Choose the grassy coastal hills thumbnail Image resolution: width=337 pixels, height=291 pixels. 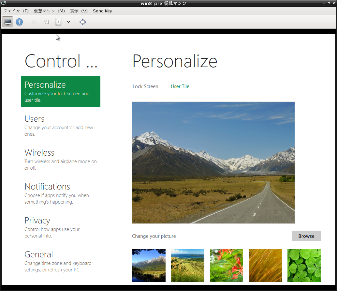point(188,266)
